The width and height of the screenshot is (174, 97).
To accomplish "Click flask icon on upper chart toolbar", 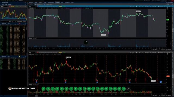I will (x=136, y=6).
